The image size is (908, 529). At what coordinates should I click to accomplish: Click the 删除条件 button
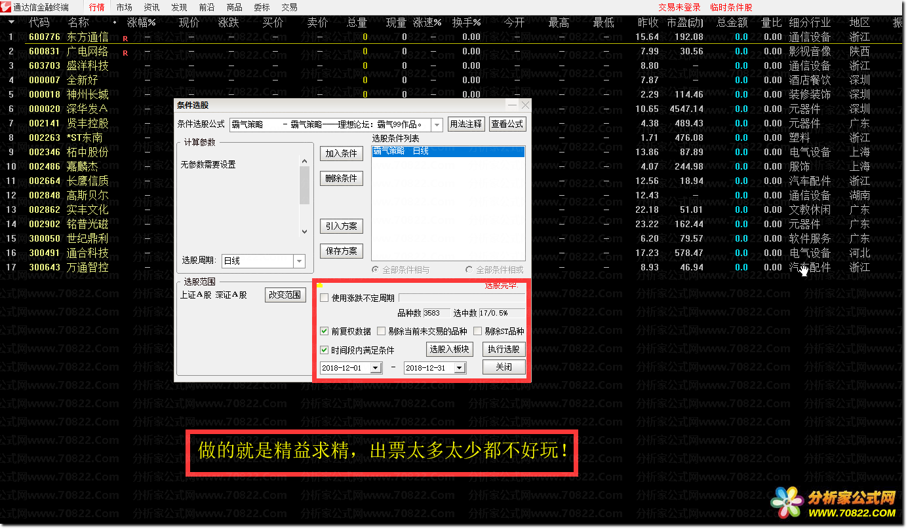tap(342, 178)
